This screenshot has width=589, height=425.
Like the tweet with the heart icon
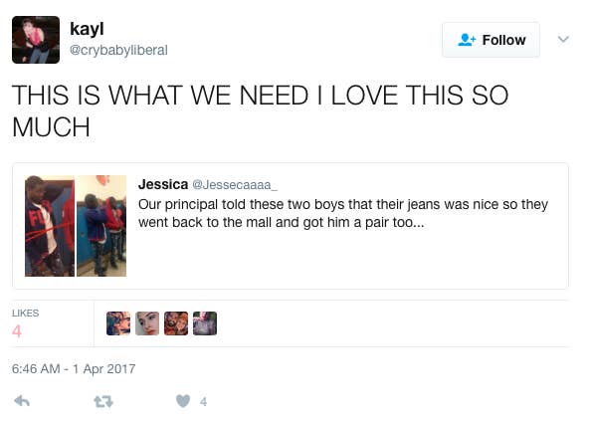pyautogui.click(x=183, y=401)
